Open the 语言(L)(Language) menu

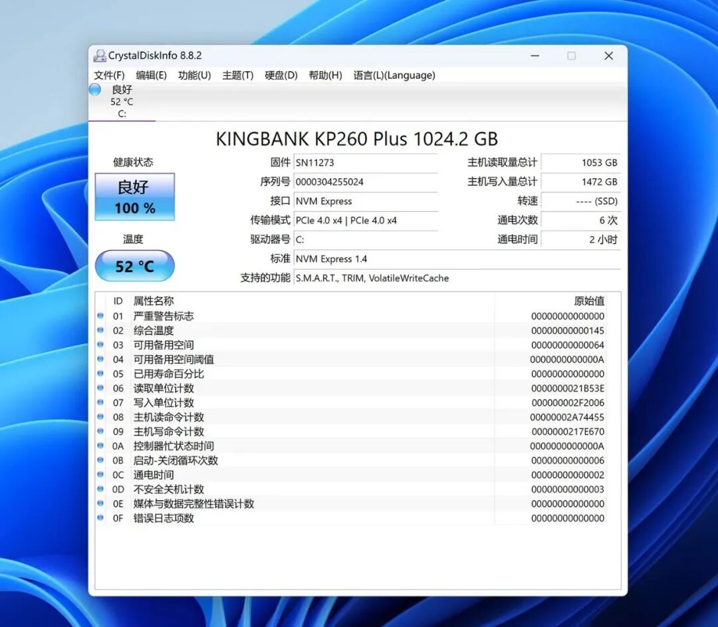coord(394,75)
